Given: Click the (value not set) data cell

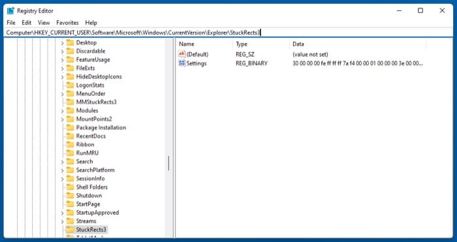Looking at the screenshot, I should click(310, 54).
